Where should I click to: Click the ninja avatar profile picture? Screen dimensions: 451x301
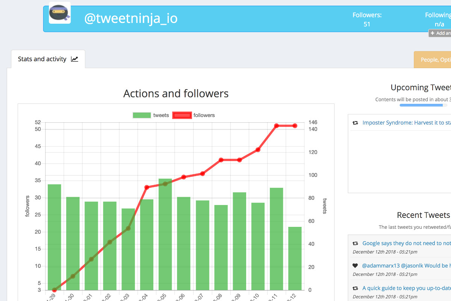click(x=60, y=13)
